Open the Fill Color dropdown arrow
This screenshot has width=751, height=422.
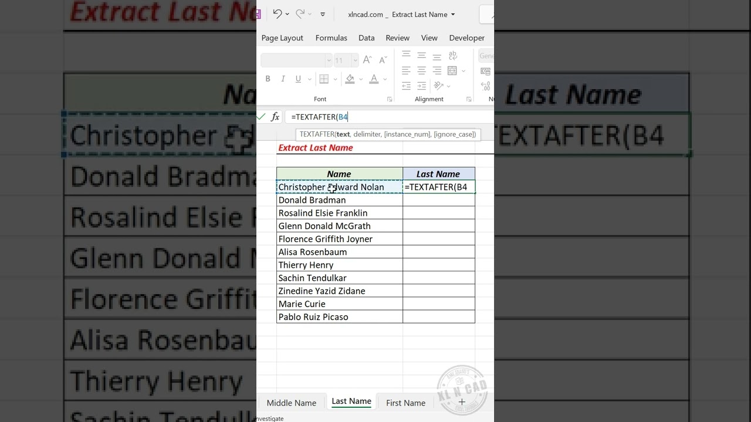360,79
